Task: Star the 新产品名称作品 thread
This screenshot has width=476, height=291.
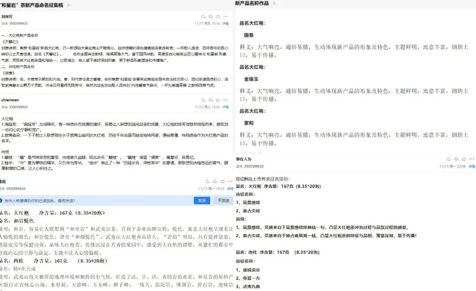Action: tap(274, 4)
